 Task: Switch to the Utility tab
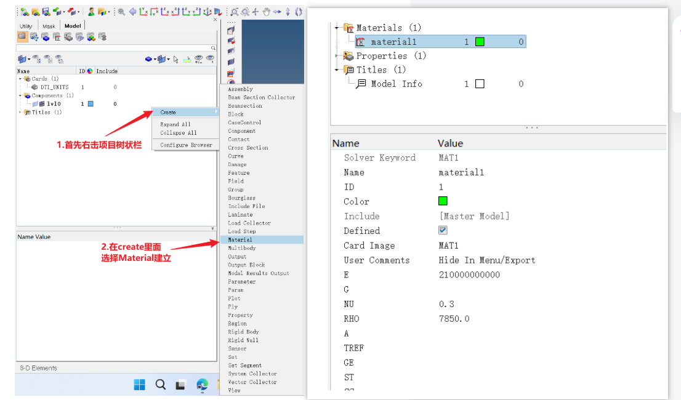coord(26,26)
